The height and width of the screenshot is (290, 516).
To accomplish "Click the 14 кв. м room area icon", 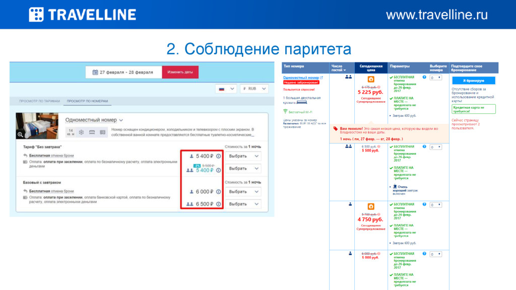I will [71, 132].
